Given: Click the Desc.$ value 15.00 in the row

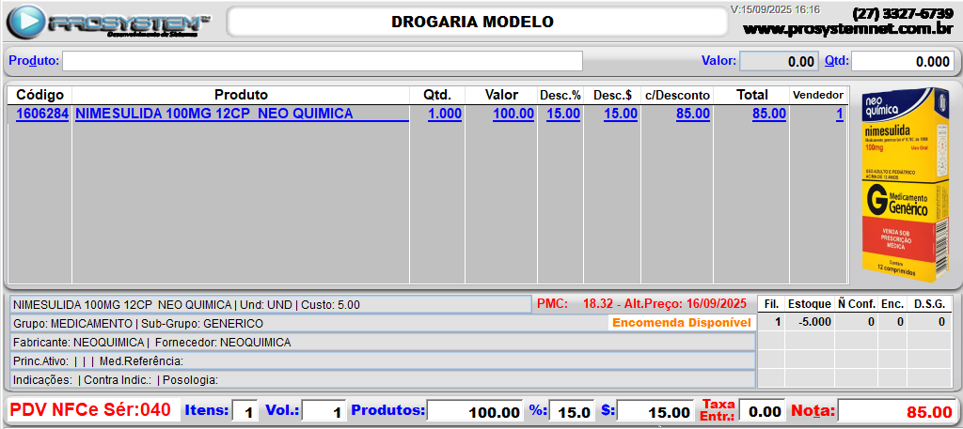Looking at the screenshot, I should click(x=621, y=114).
